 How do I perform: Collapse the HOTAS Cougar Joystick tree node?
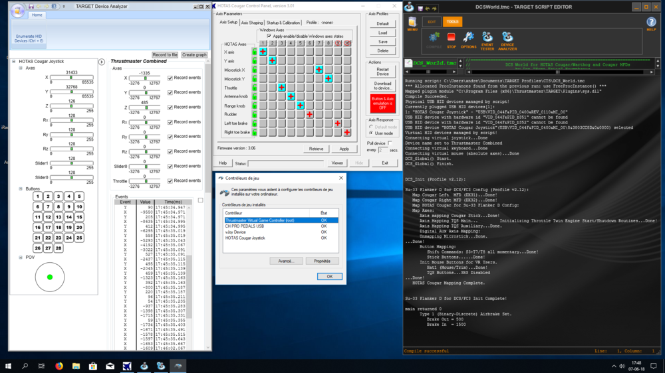(14, 61)
